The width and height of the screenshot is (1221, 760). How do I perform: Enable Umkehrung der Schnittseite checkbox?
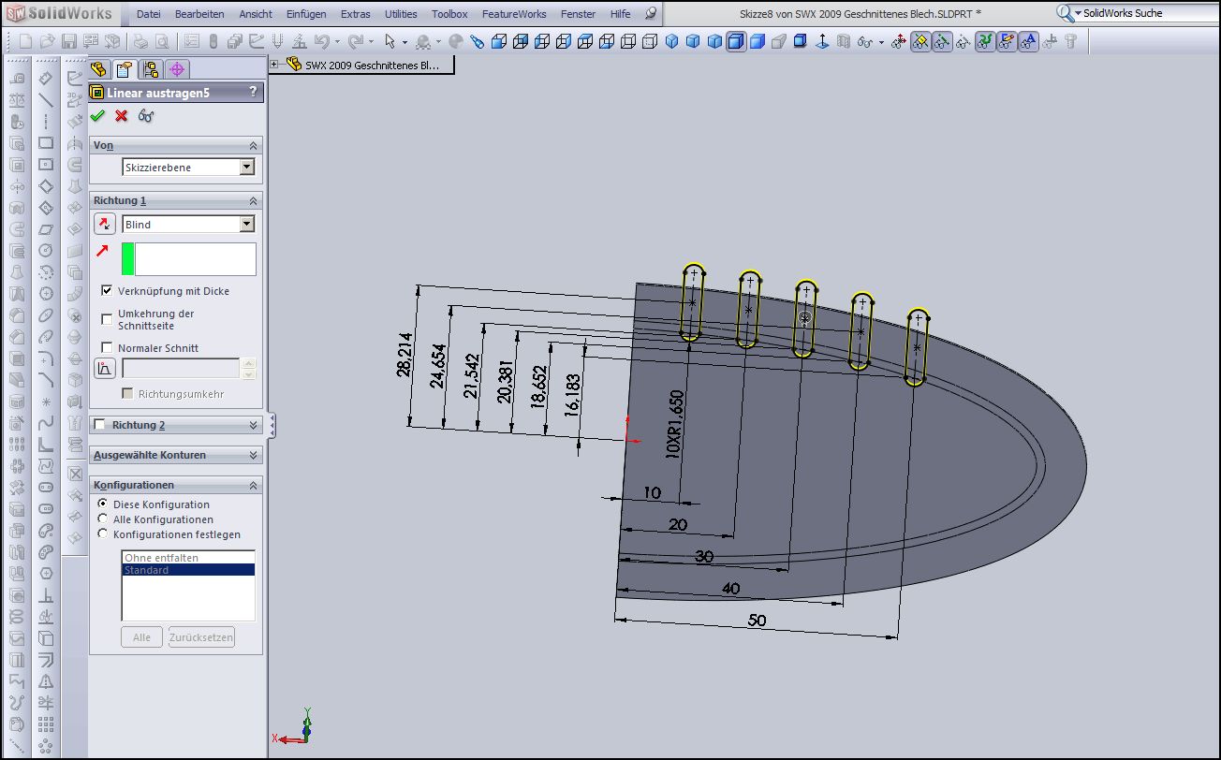click(x=107, y=319)
